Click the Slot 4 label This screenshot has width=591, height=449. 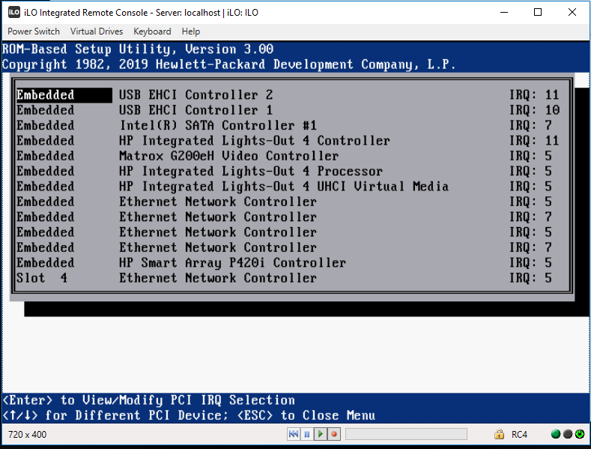pyautogui.click(x=42, y=278)
